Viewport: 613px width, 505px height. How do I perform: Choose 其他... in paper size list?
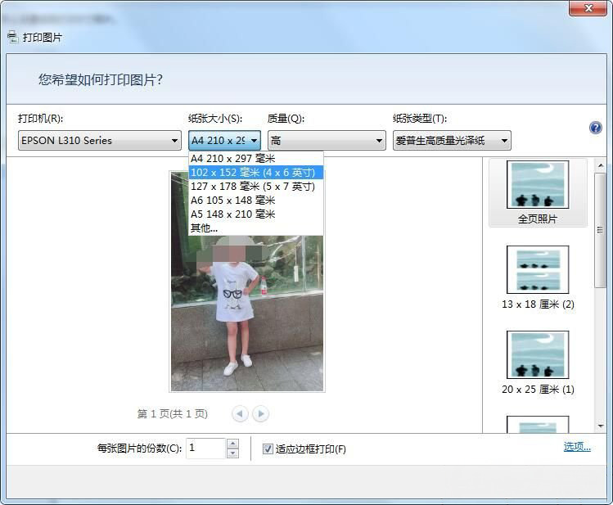coord(256,228)
